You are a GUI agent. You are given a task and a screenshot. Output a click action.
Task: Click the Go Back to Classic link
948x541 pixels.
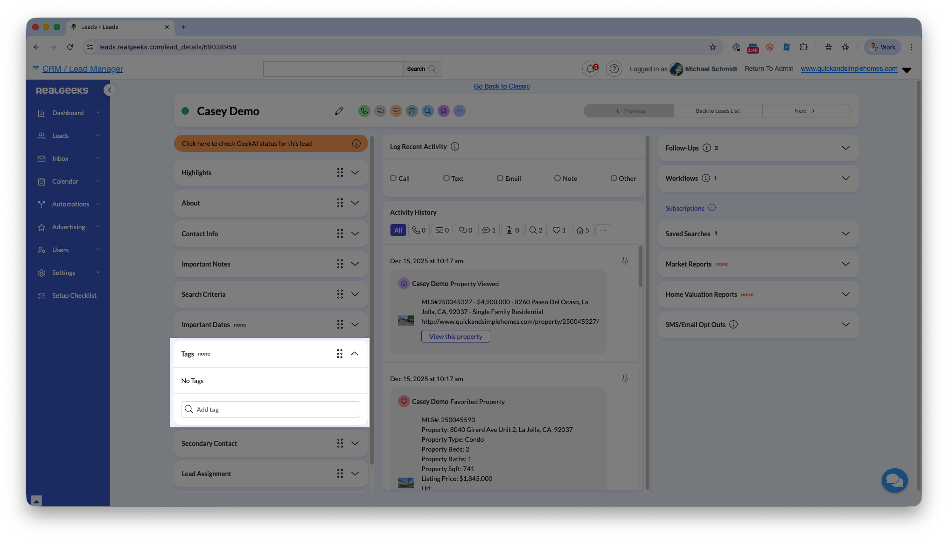(x=502, y=86)
